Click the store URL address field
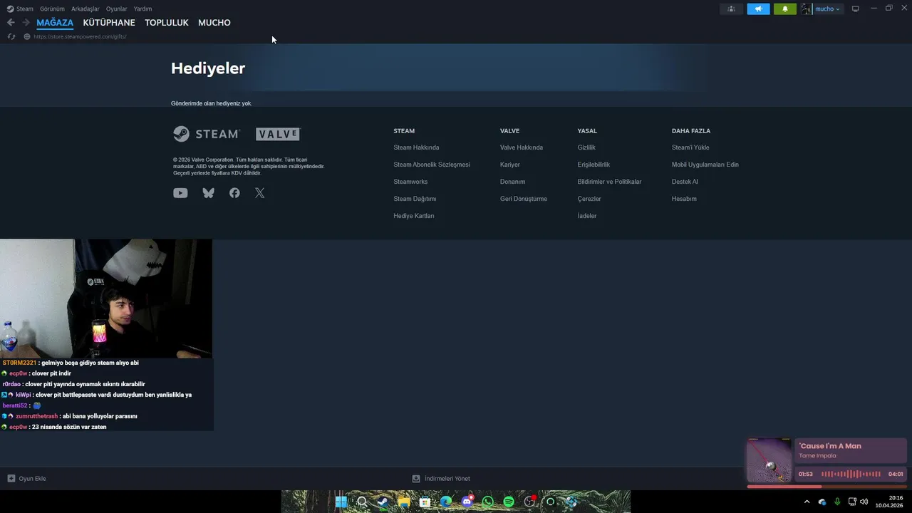 (x=80, y=36)
